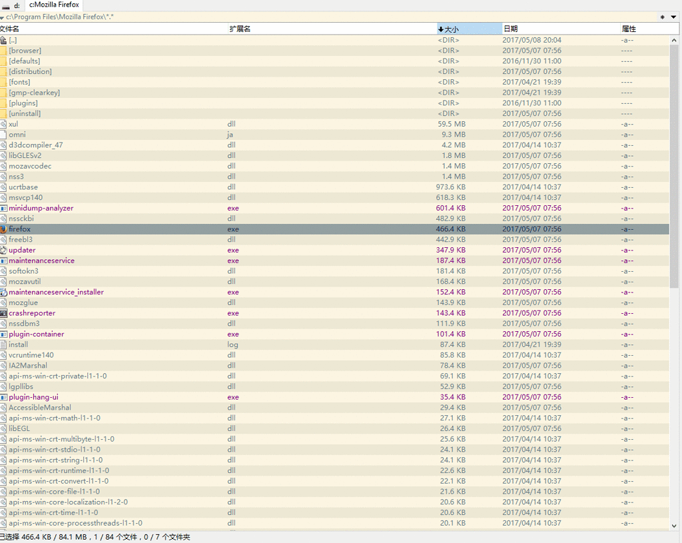Screen dimensions: 682x543
Task: Click the maintenanceservice_installer icon
Action: click(3, 292)
